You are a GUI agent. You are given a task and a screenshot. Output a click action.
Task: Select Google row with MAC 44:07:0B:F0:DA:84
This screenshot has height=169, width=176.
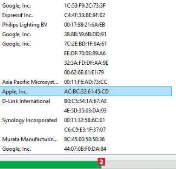click(x=86, y=149)
